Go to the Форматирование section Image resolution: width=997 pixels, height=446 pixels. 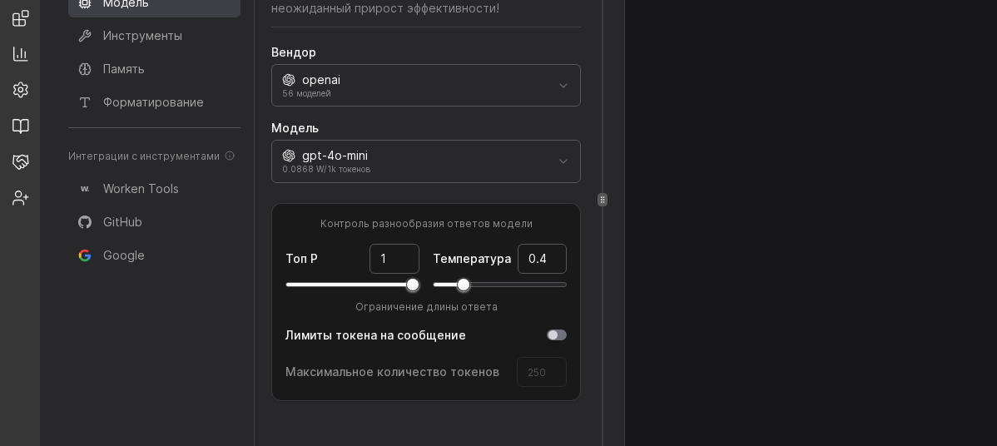click(x=153, y=102)
